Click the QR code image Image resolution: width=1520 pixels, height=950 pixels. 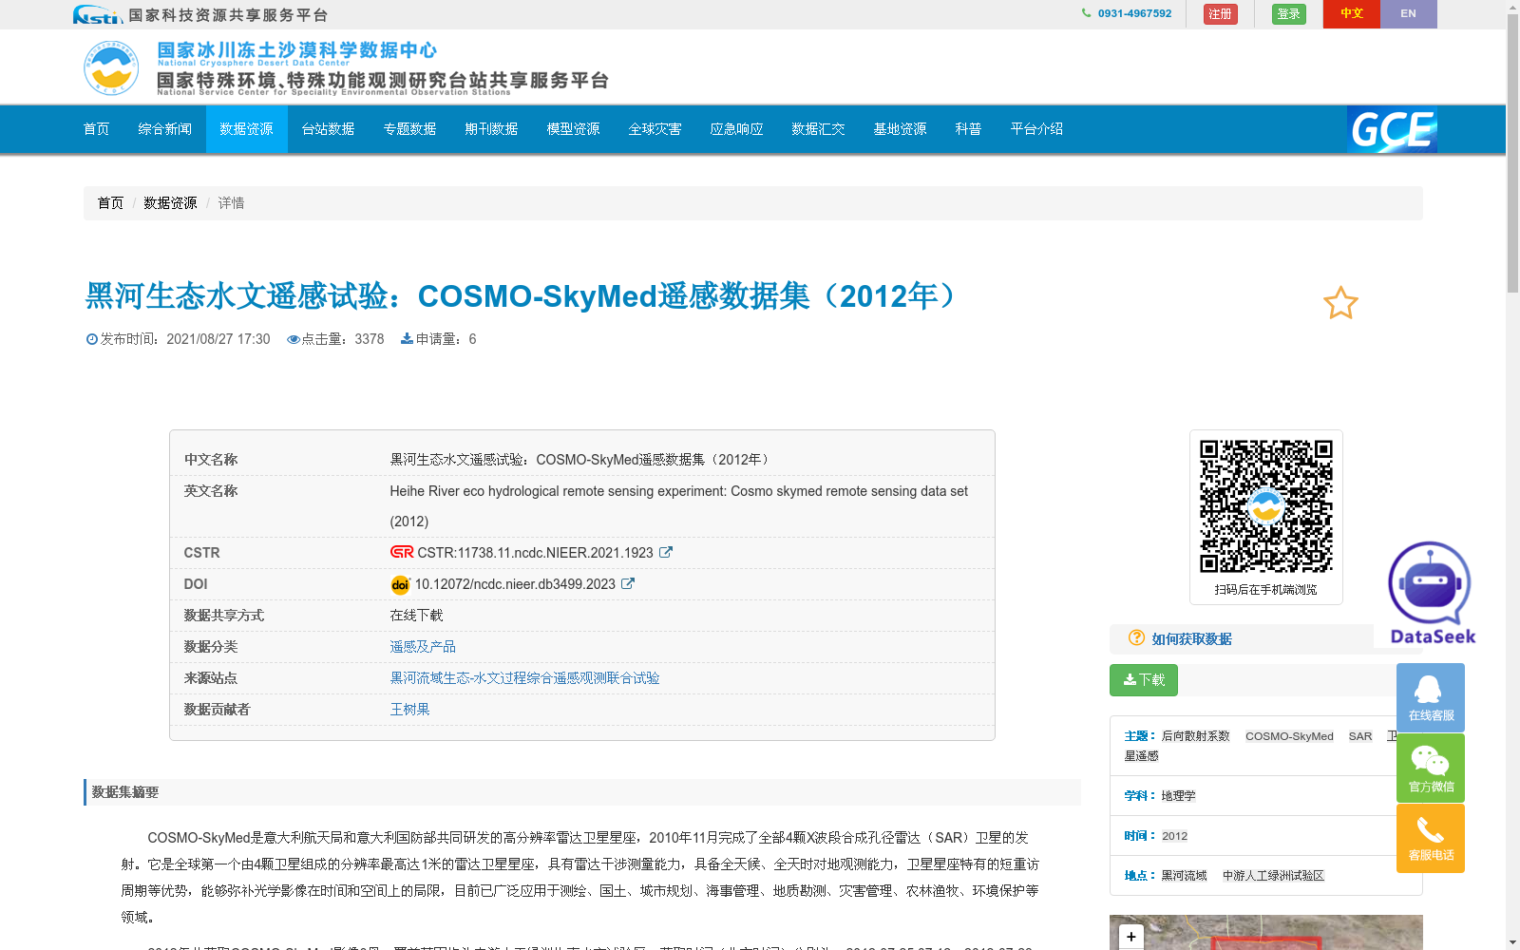[x=1266, y=506]
